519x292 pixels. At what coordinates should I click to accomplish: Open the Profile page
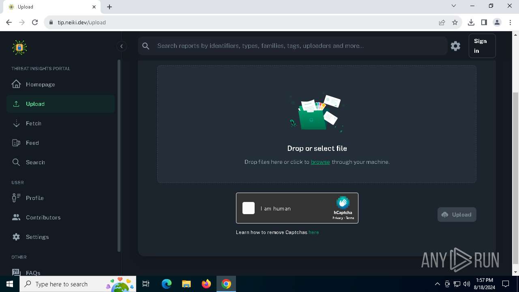[61, 198]
